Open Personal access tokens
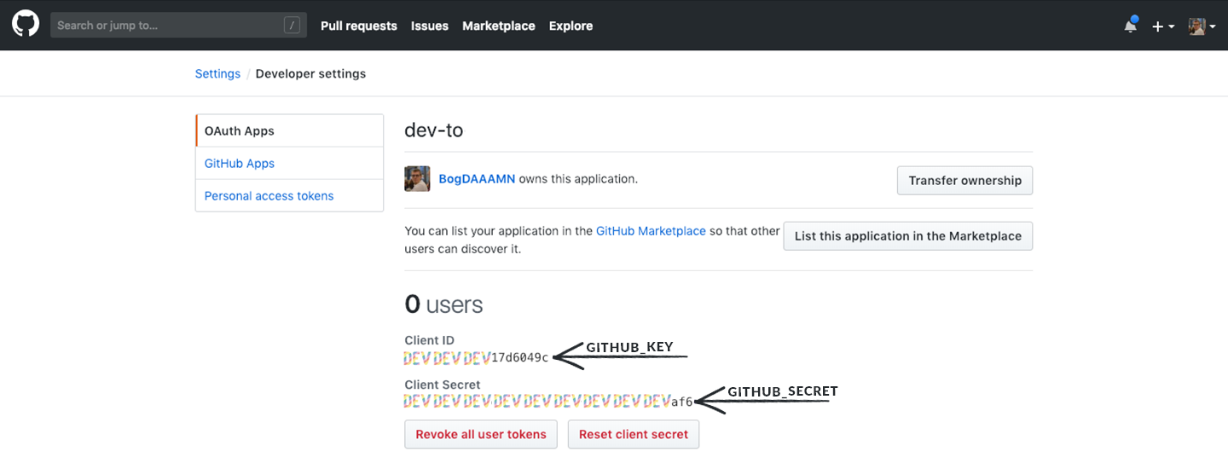The image size is (1228, 463). point(289,195)
